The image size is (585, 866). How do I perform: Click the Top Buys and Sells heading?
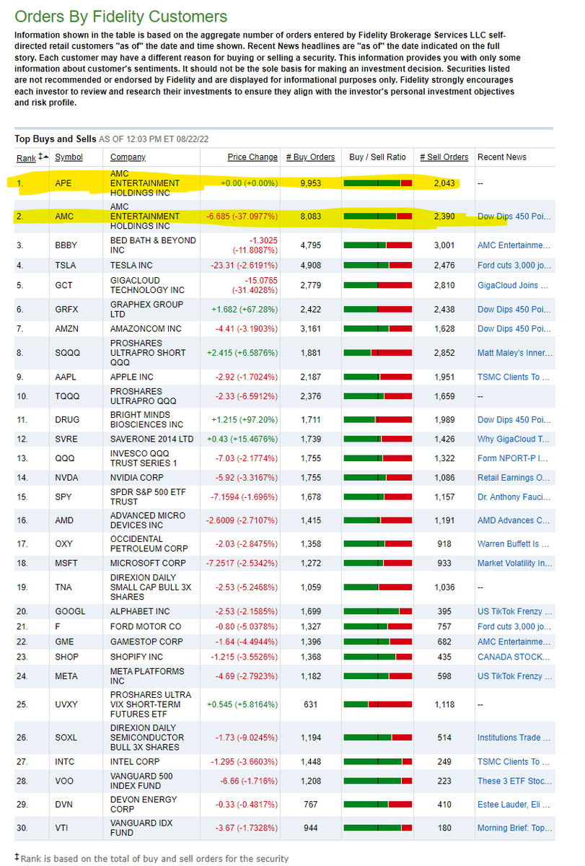tap(56, 138)
